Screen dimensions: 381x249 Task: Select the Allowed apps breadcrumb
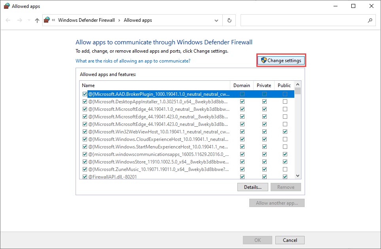[138, 20]
